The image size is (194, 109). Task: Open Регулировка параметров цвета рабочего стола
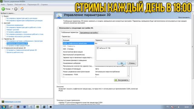24,27
